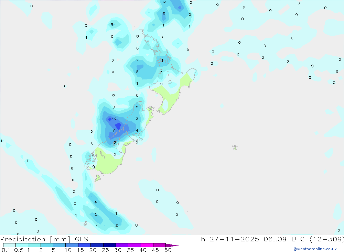Image resolution: width=344 pixels, height=252 pixels.
Task: Click the '6' precipitation value near the top of the map
Action: coord(164,13)
